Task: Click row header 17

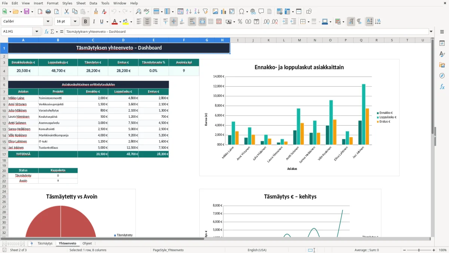Action: tap(4, 154)
